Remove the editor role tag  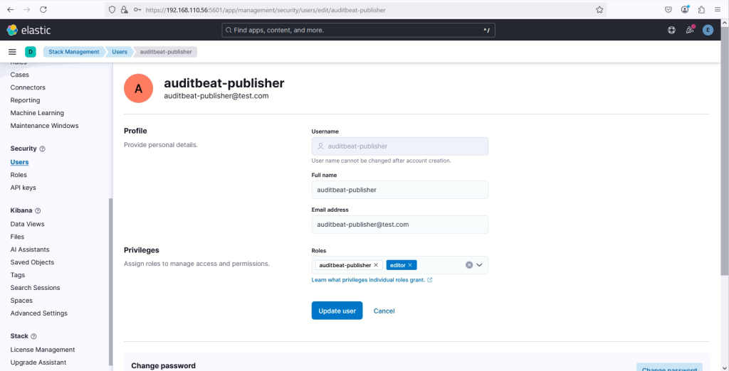point(410,265)
